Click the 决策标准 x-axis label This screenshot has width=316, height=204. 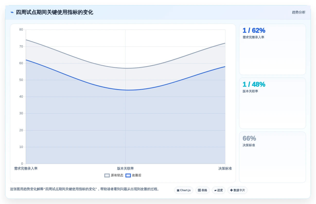pos(225,169)
